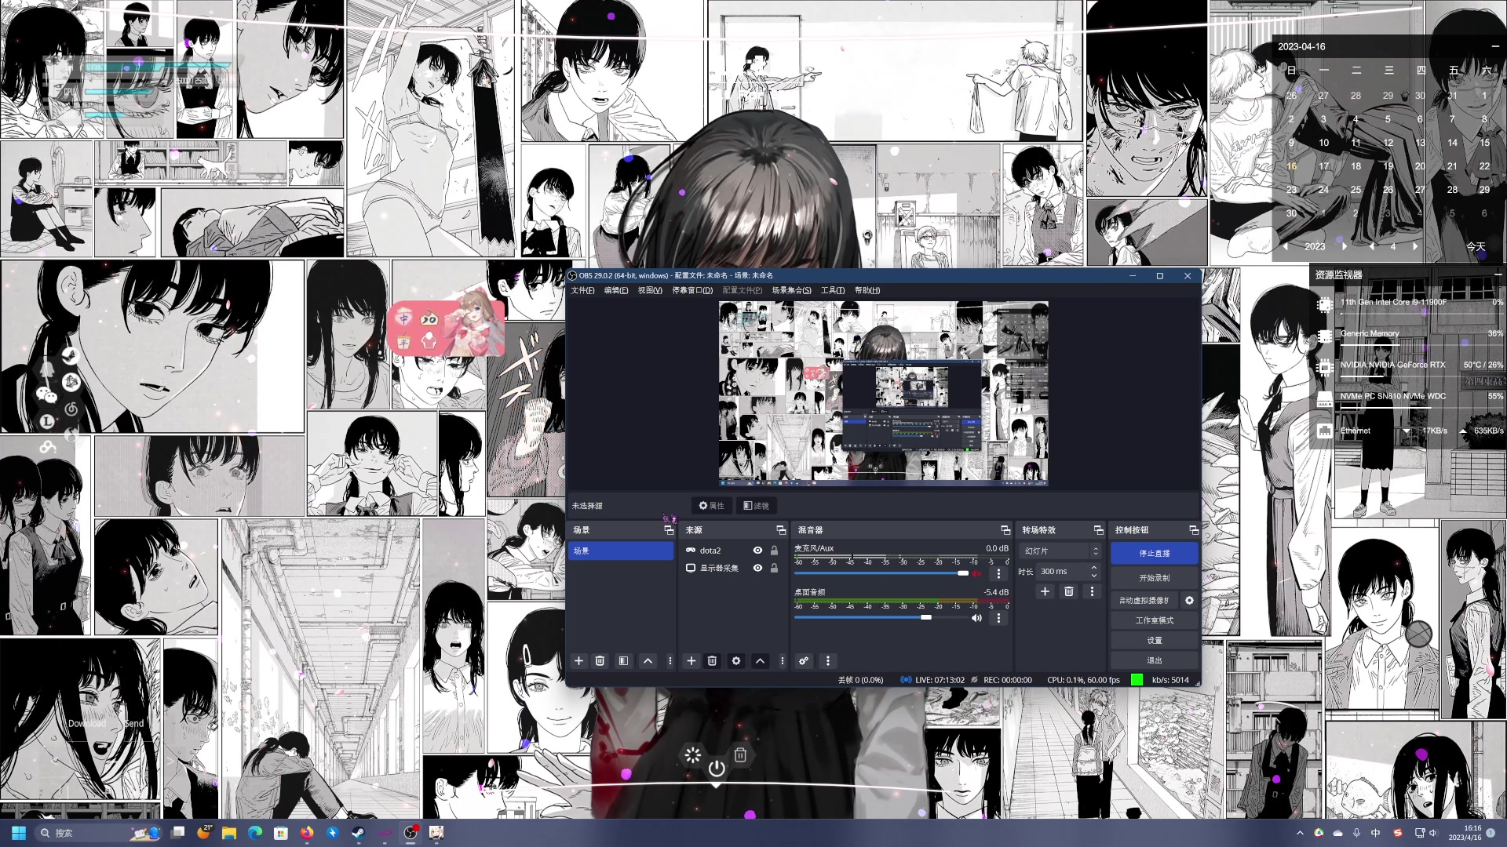Open more options menu in Scenes panel
The width and height of the screenshot is (1507, 847).
pyautogui.click(x=670, y=661)
